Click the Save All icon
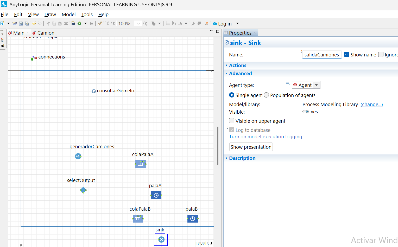 pos(27,23)
